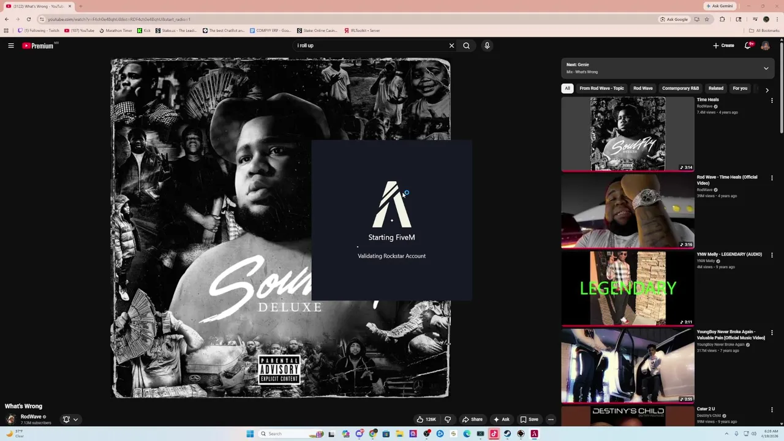Dislike the 'What's Wrong' video
The image size is (784, 441).
pyautogui.click(x=448, y=420)
